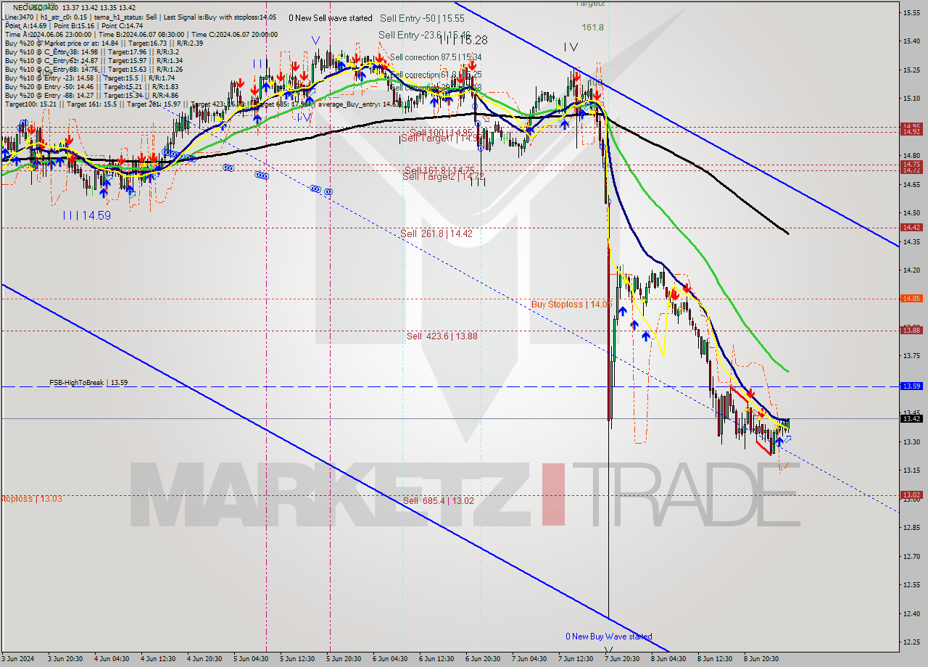The image size is (928, 667).
Task: Click the 'Sell correction 87.5 | 15.34' label
Action: pyautogui.click(x=435, y=57)
